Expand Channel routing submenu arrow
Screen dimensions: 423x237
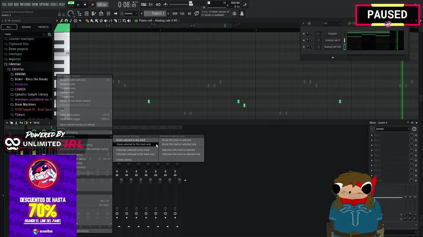[x=111, y=132]
